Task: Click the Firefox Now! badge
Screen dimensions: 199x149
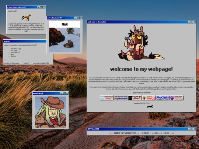Action: (x=149, y=98)
